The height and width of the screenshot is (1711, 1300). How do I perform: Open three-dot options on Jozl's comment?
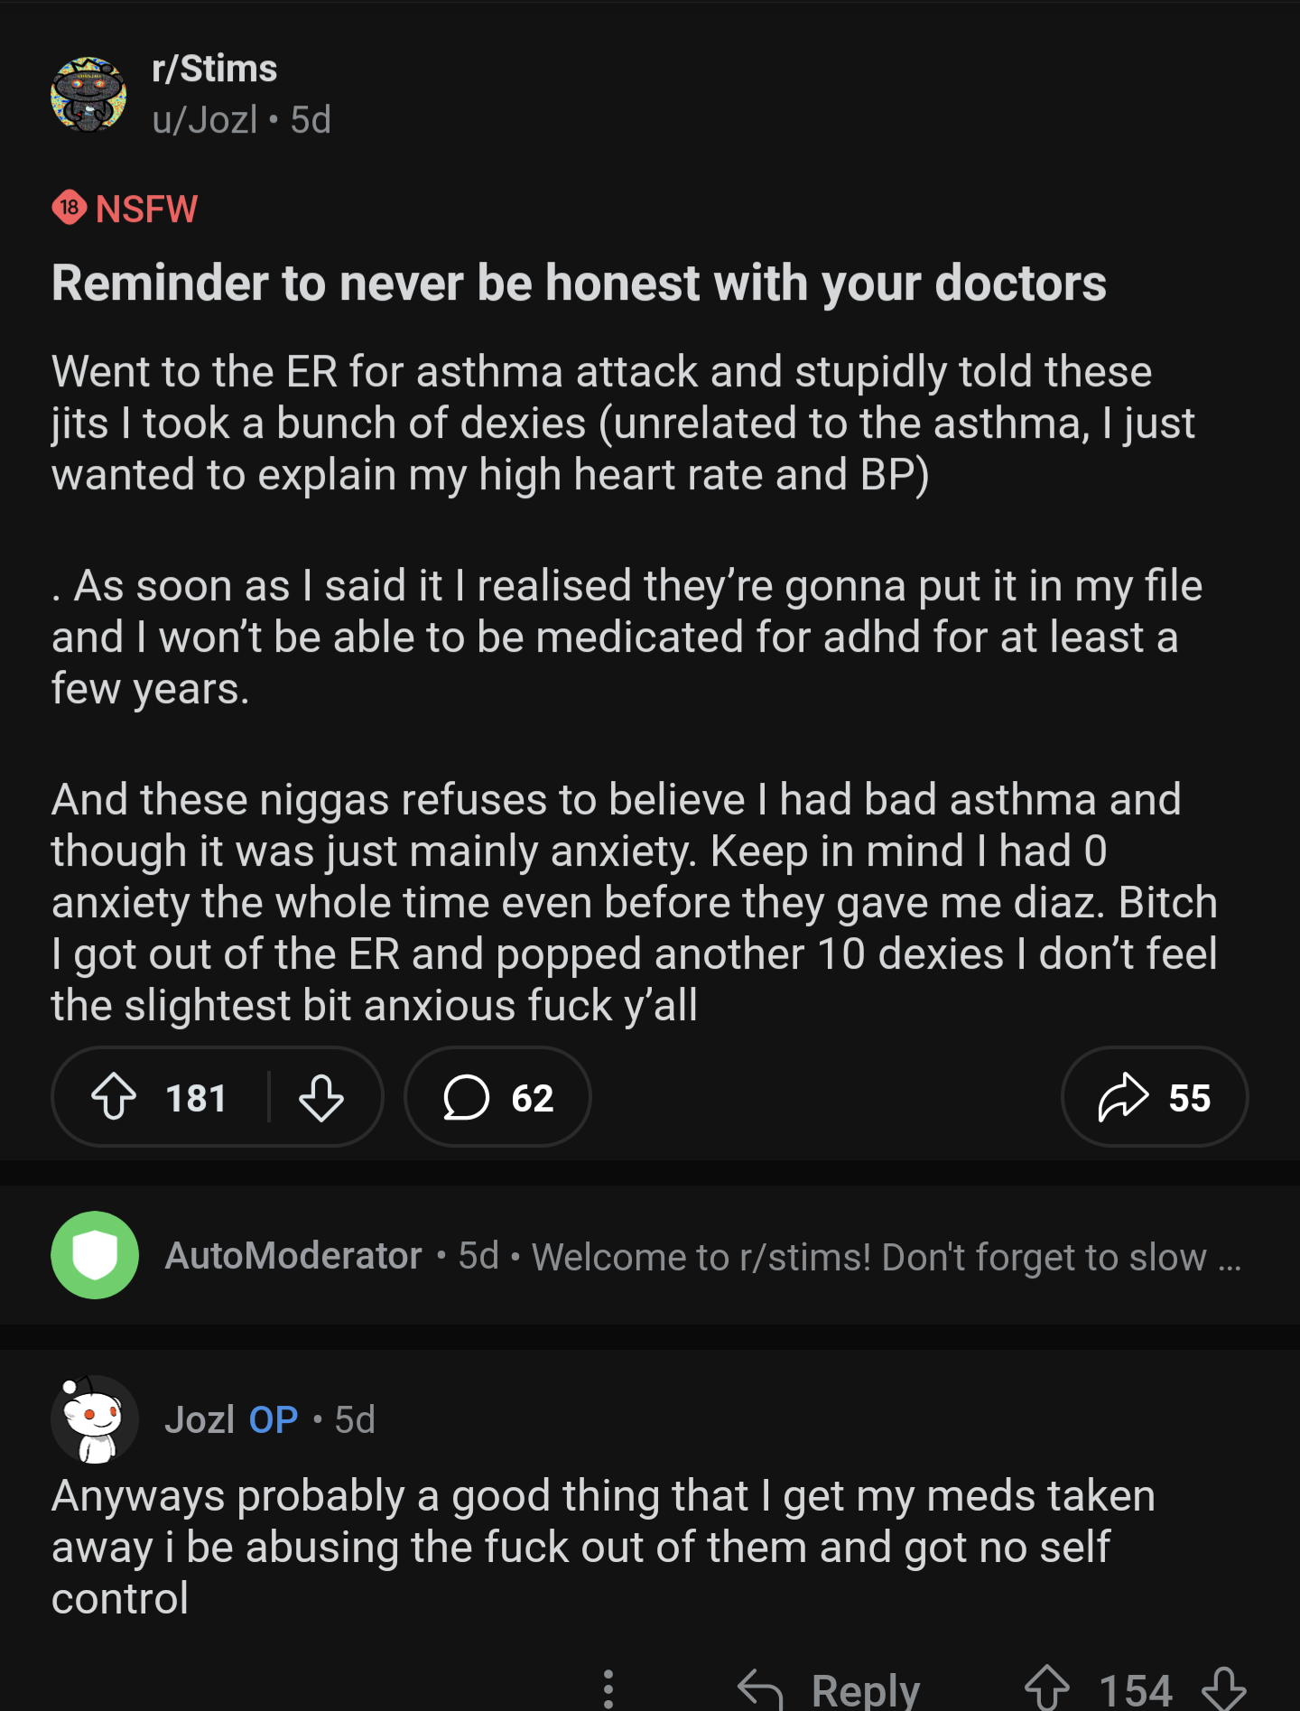point(608,1688)
